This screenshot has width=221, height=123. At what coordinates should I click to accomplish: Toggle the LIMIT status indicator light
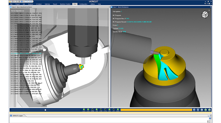click(x=84, y=110)
